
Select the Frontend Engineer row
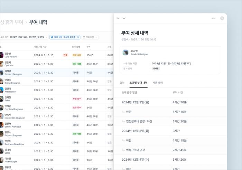tap(57, 107)
